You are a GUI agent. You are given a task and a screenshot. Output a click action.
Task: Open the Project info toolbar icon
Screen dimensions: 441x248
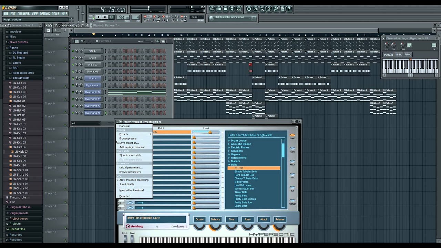283,9
